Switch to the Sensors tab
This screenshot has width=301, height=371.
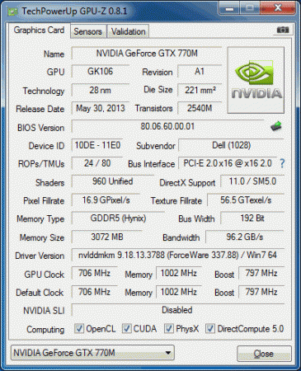coord(88,31)
